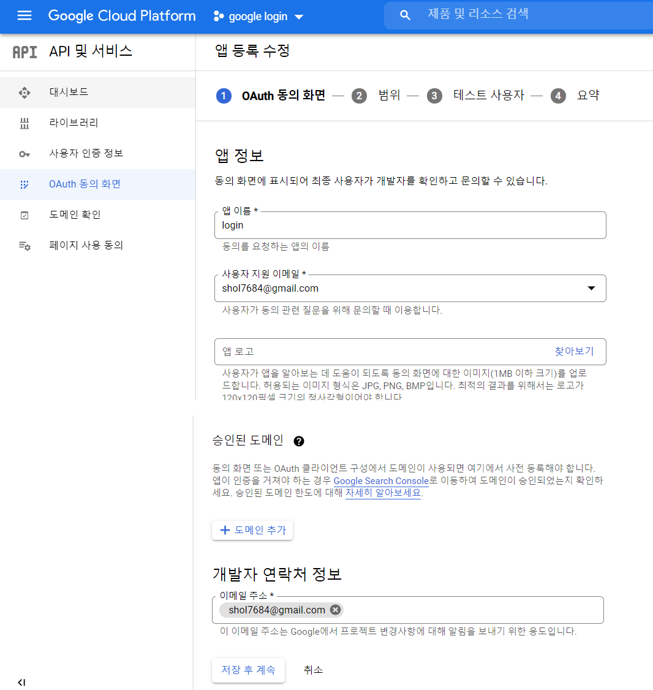Open the 사용자 지원 이메일 dropdown

pyautogui.click(x=410, y=288)
